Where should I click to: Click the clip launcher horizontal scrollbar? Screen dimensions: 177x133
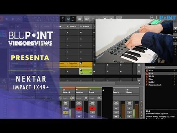pyautogui.click(x=87, y=83)
